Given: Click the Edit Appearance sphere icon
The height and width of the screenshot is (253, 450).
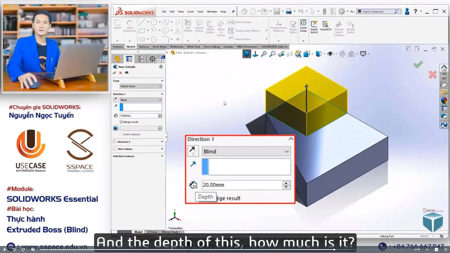Looking at the screenshot, I should [x=342, y=54].
